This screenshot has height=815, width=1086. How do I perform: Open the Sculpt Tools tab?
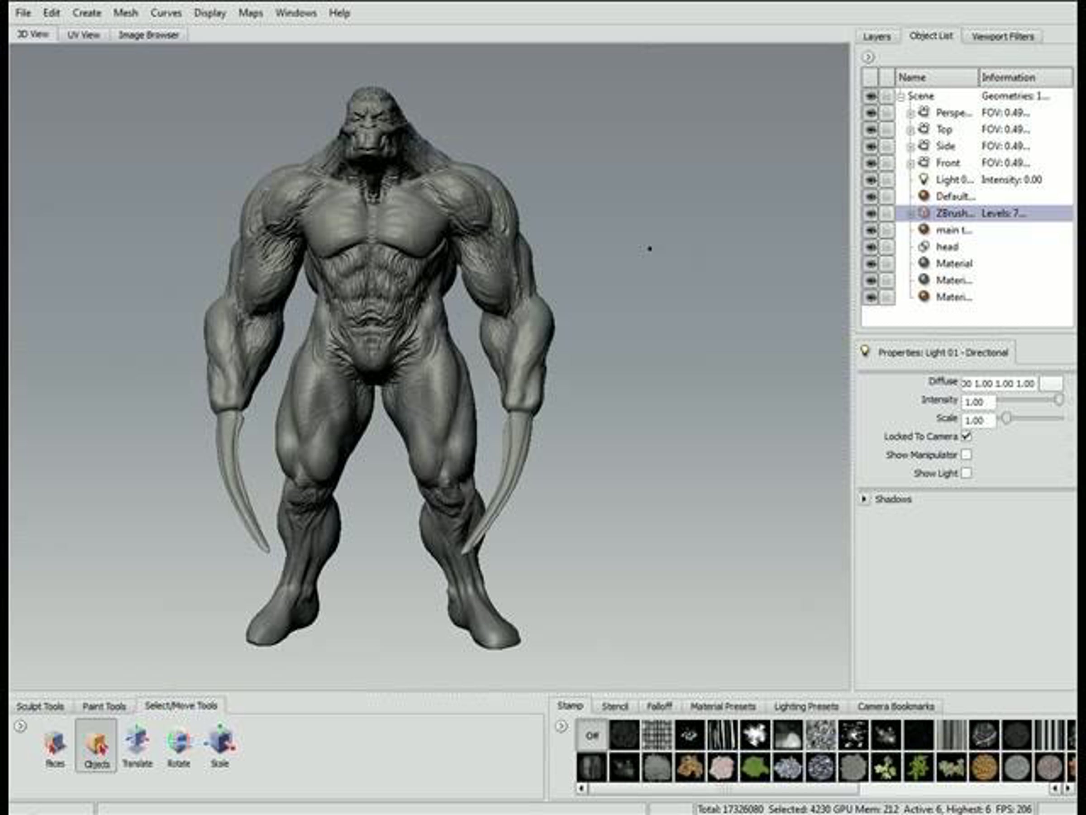pos(40,706)
